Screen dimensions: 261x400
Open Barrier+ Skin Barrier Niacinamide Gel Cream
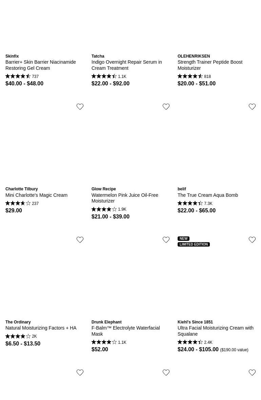click(x=41, y=65)
